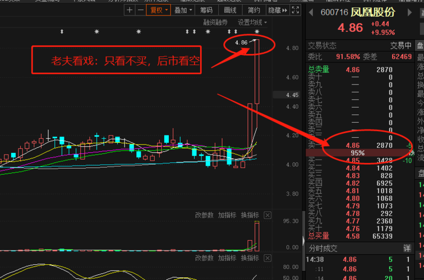This screenshot has width=424, height=280.
Task: Open 融资融券 link
Action: [x=215, y=22]
